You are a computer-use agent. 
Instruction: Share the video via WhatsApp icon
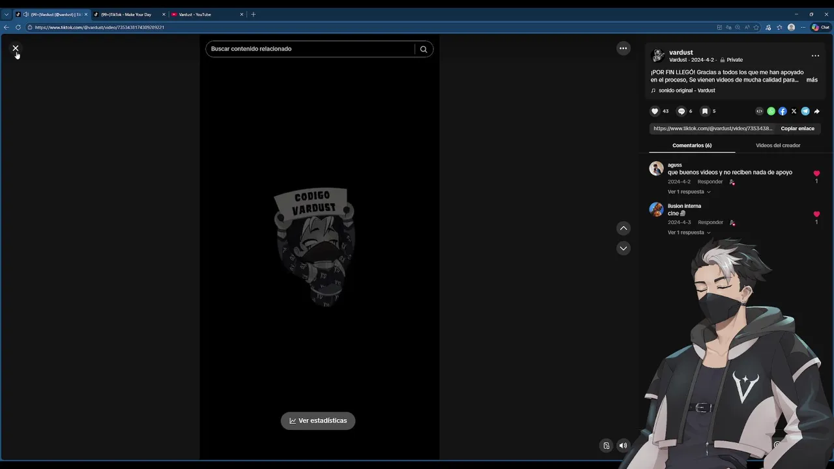click(771, 111)
